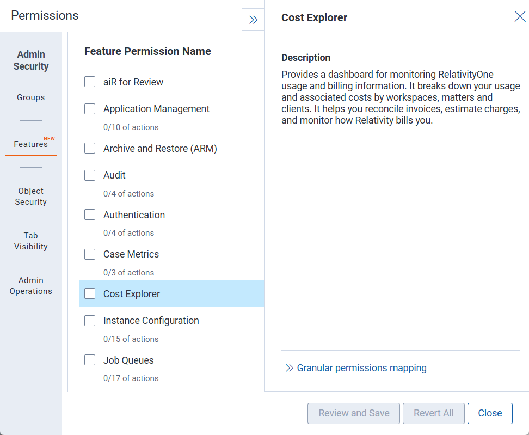529x435 pixels.
Task: Click the Review and Save button
Action: coord(354,413)
